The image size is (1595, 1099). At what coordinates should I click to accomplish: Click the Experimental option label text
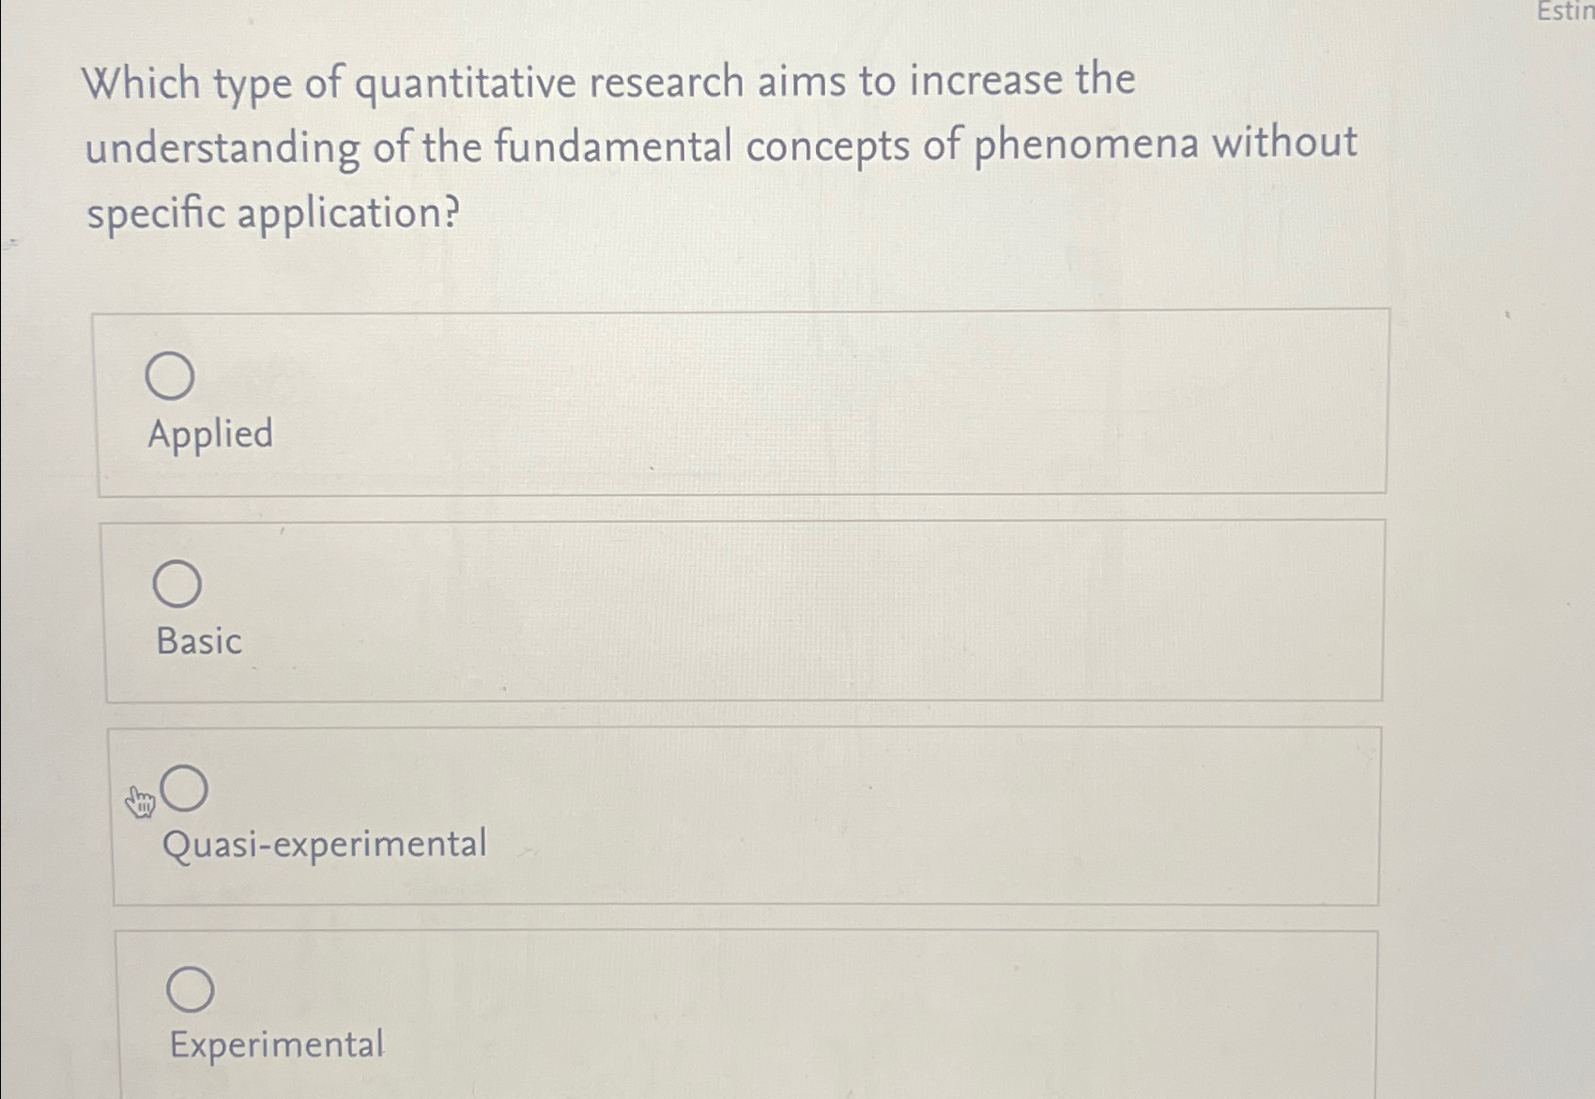point(276,1044)
